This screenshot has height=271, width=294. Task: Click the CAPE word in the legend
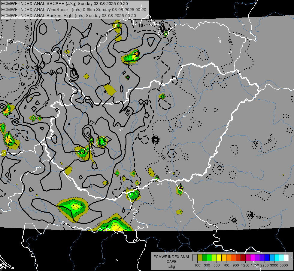[171, 262]
